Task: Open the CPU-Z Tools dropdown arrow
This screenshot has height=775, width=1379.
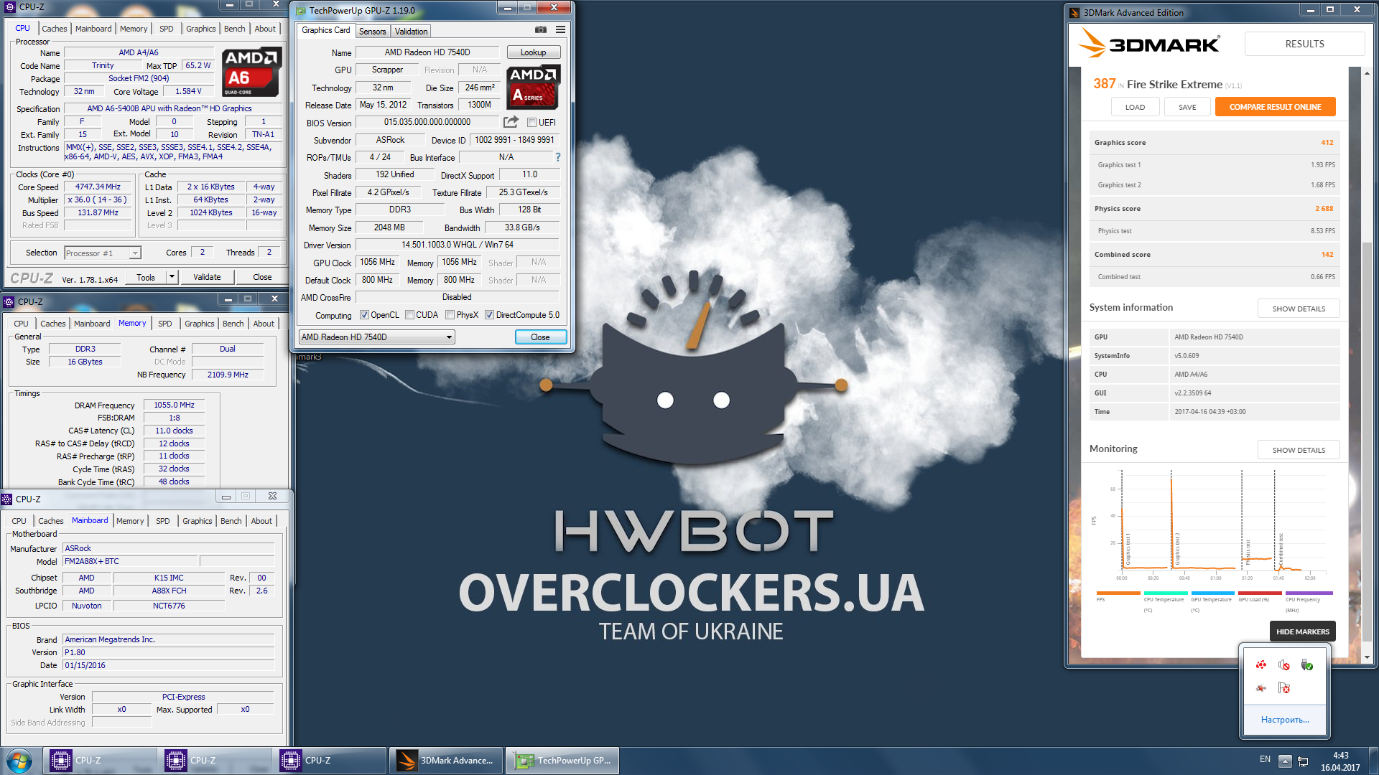Action: [172, 277]
